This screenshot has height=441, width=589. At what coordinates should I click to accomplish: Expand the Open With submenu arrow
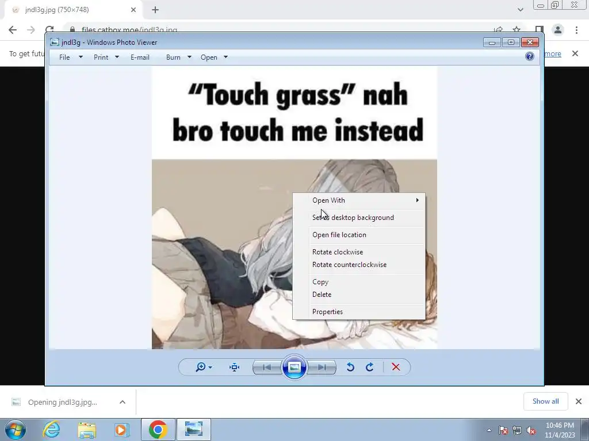[x=418, y=200]
